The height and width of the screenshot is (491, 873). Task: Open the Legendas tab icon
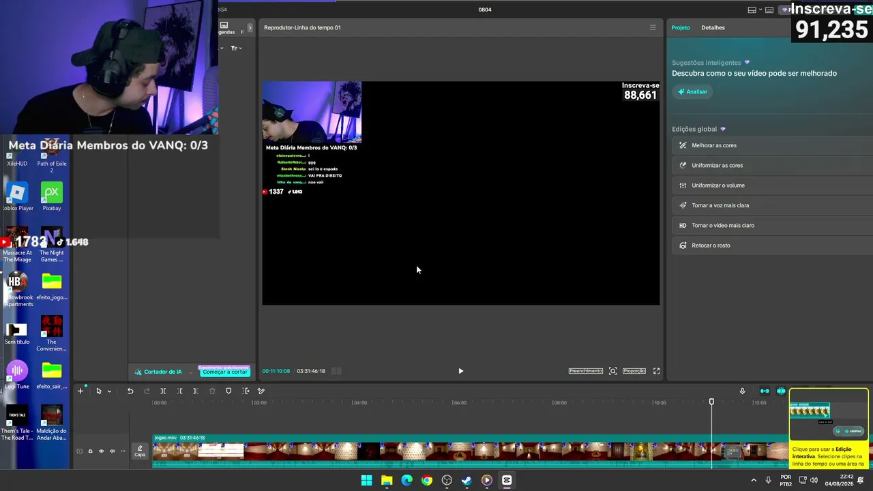click(x=224, y=27)
